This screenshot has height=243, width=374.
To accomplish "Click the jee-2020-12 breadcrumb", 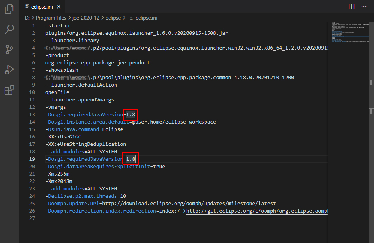I will [x=86, y=18].
